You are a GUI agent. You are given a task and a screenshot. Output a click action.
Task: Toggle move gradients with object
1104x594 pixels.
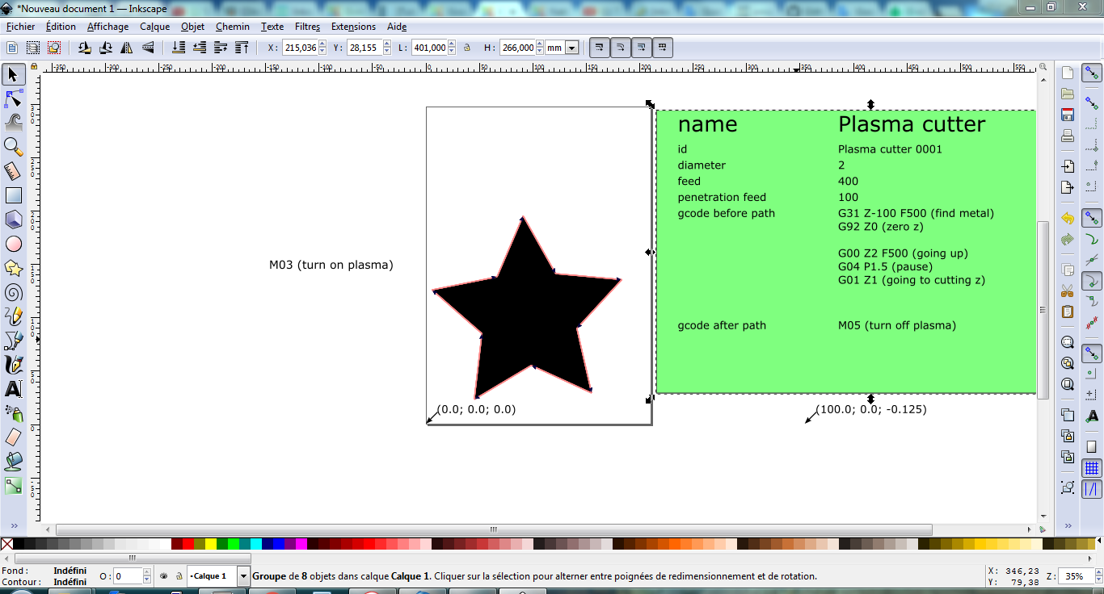click(x=641, y=48)
